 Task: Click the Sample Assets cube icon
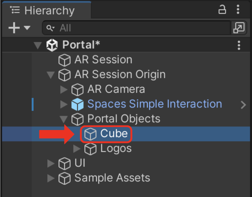click(x=64, y=178)
